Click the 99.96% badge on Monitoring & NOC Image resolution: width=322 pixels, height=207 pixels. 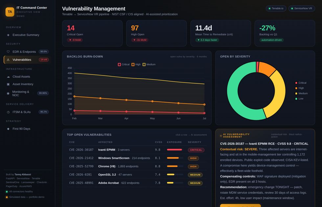click(x=43, y=93)
